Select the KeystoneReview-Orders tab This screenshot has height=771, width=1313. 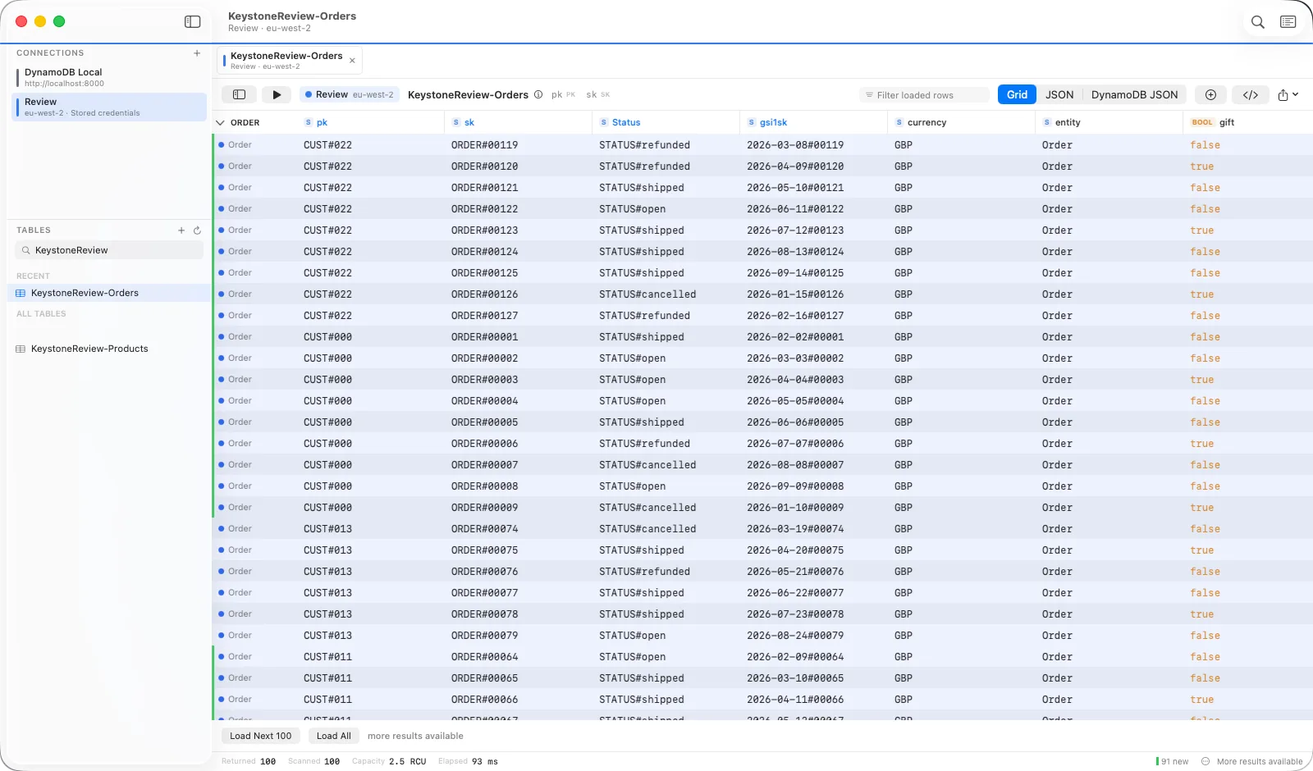pos(289,61)
